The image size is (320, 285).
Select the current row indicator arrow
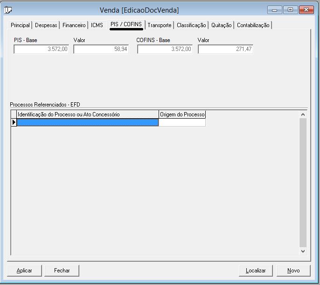[x=14, y=122]
